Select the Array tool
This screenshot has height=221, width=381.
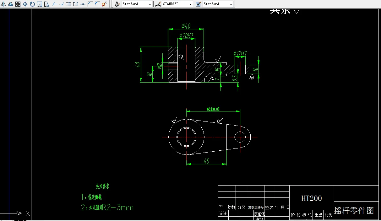pos(18,4)
